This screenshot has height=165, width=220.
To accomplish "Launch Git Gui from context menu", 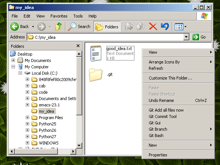I will pos(178,123).
